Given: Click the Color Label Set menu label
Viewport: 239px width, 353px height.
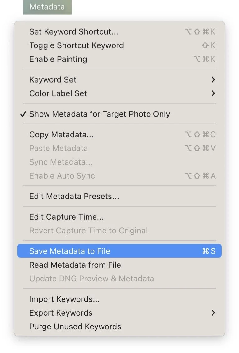Looking at the screenshot, I should 58,93.
